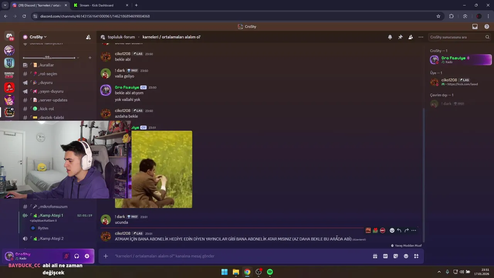React with the heart frog emoji
The height and width of the screenshot is (278, 494).
[375, 231]
